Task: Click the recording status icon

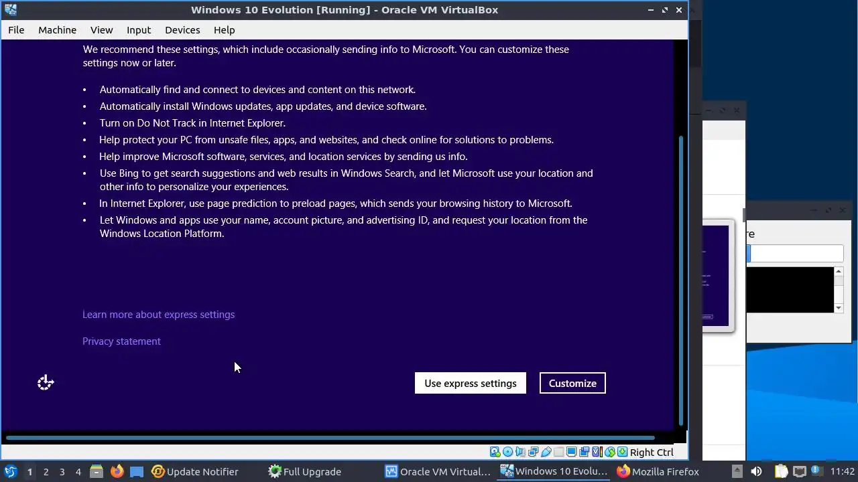Action: (584, 452)
